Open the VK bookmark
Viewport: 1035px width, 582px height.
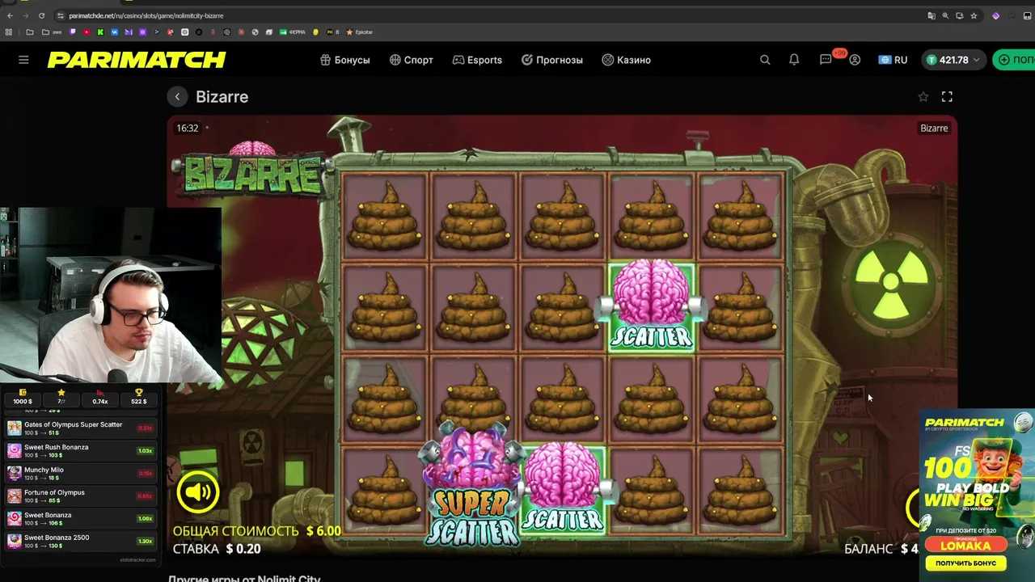coord(115,32)
